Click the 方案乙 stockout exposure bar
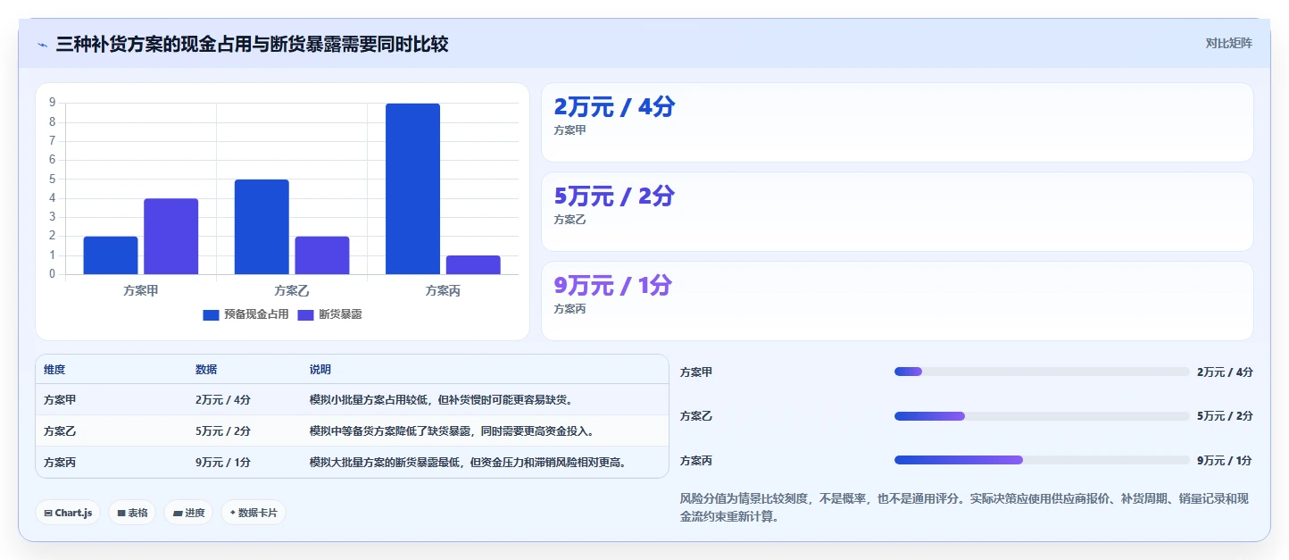 (x=322, y=255)
